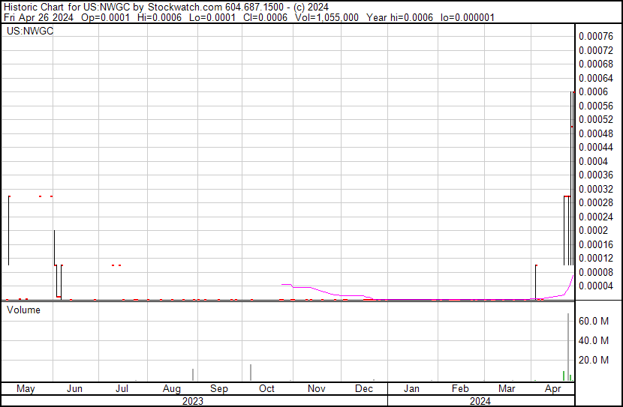
Task: Select the 0.0003 price axis label
Action: tap(595, 189)
